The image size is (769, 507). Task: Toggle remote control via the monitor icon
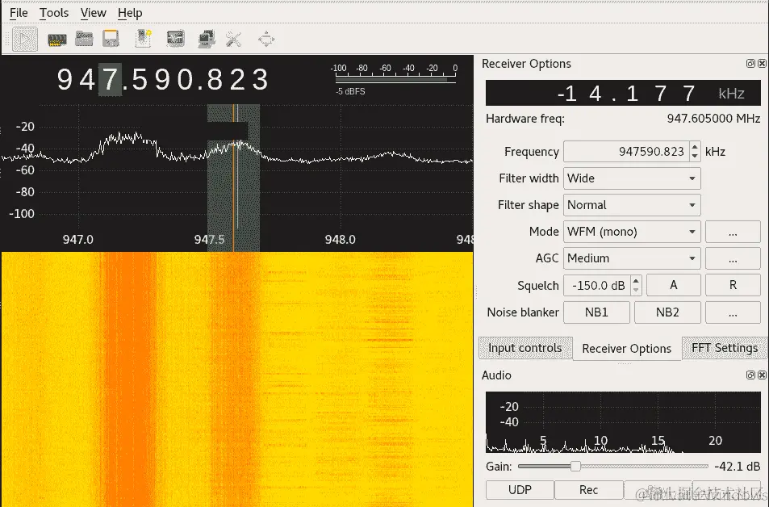click(175, 39)
